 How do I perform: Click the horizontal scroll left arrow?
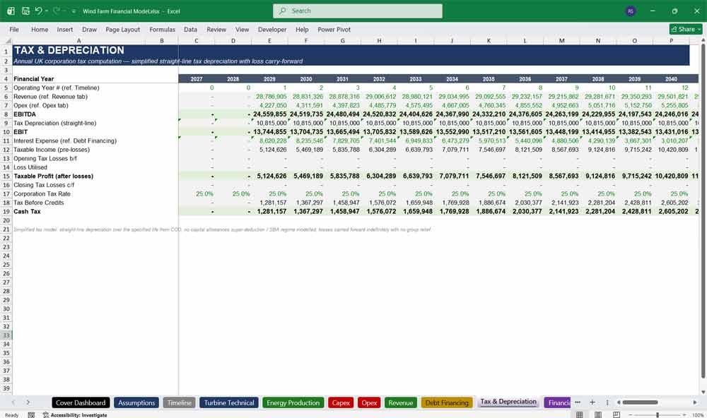[x=619, y=402]
